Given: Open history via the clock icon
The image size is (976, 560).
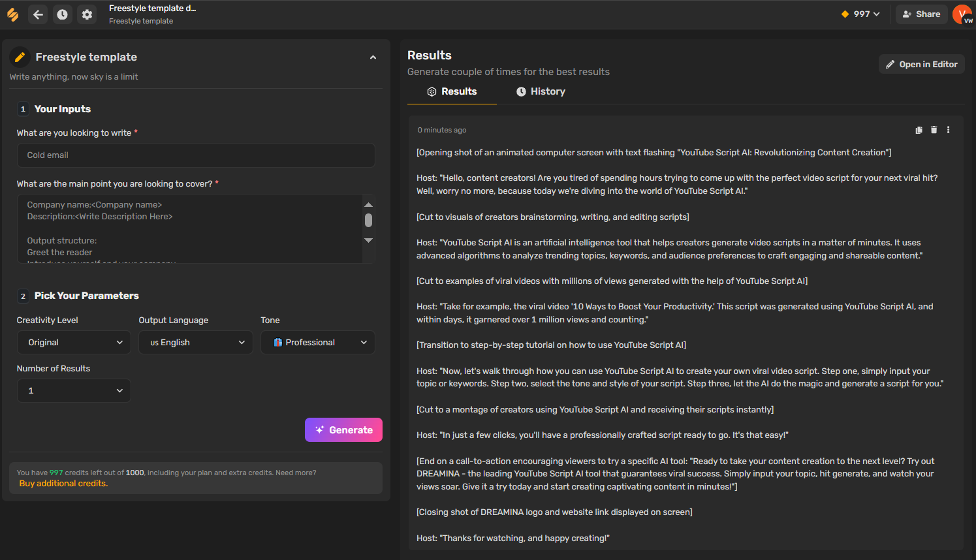Looking at the screenshot, I should point(62,14).
